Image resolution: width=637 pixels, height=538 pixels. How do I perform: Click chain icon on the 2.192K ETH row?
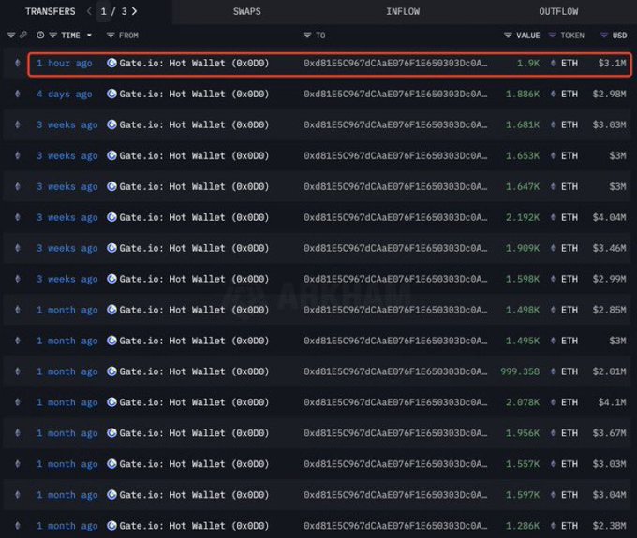(x=18, y=217)
